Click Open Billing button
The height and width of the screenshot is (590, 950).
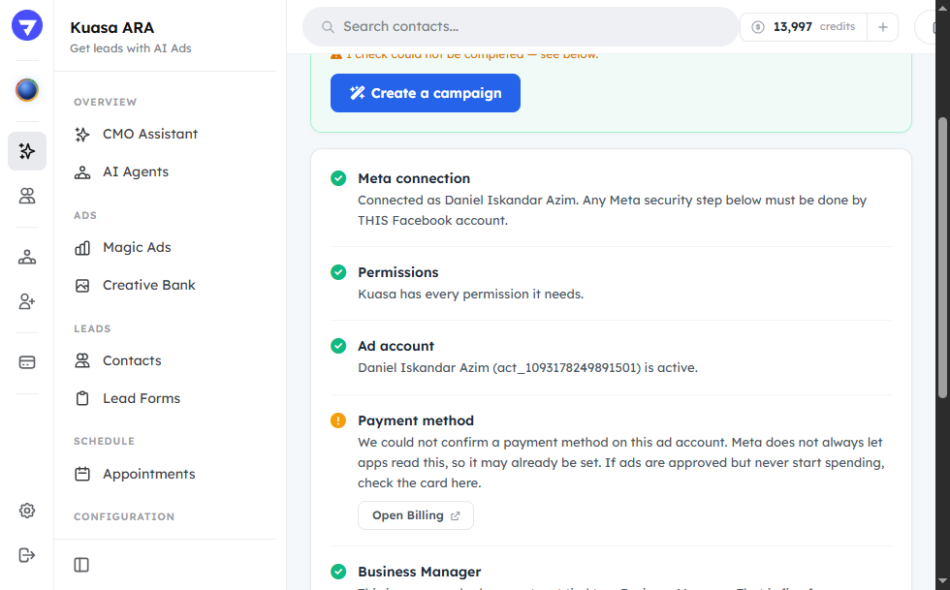click(416, 515)
